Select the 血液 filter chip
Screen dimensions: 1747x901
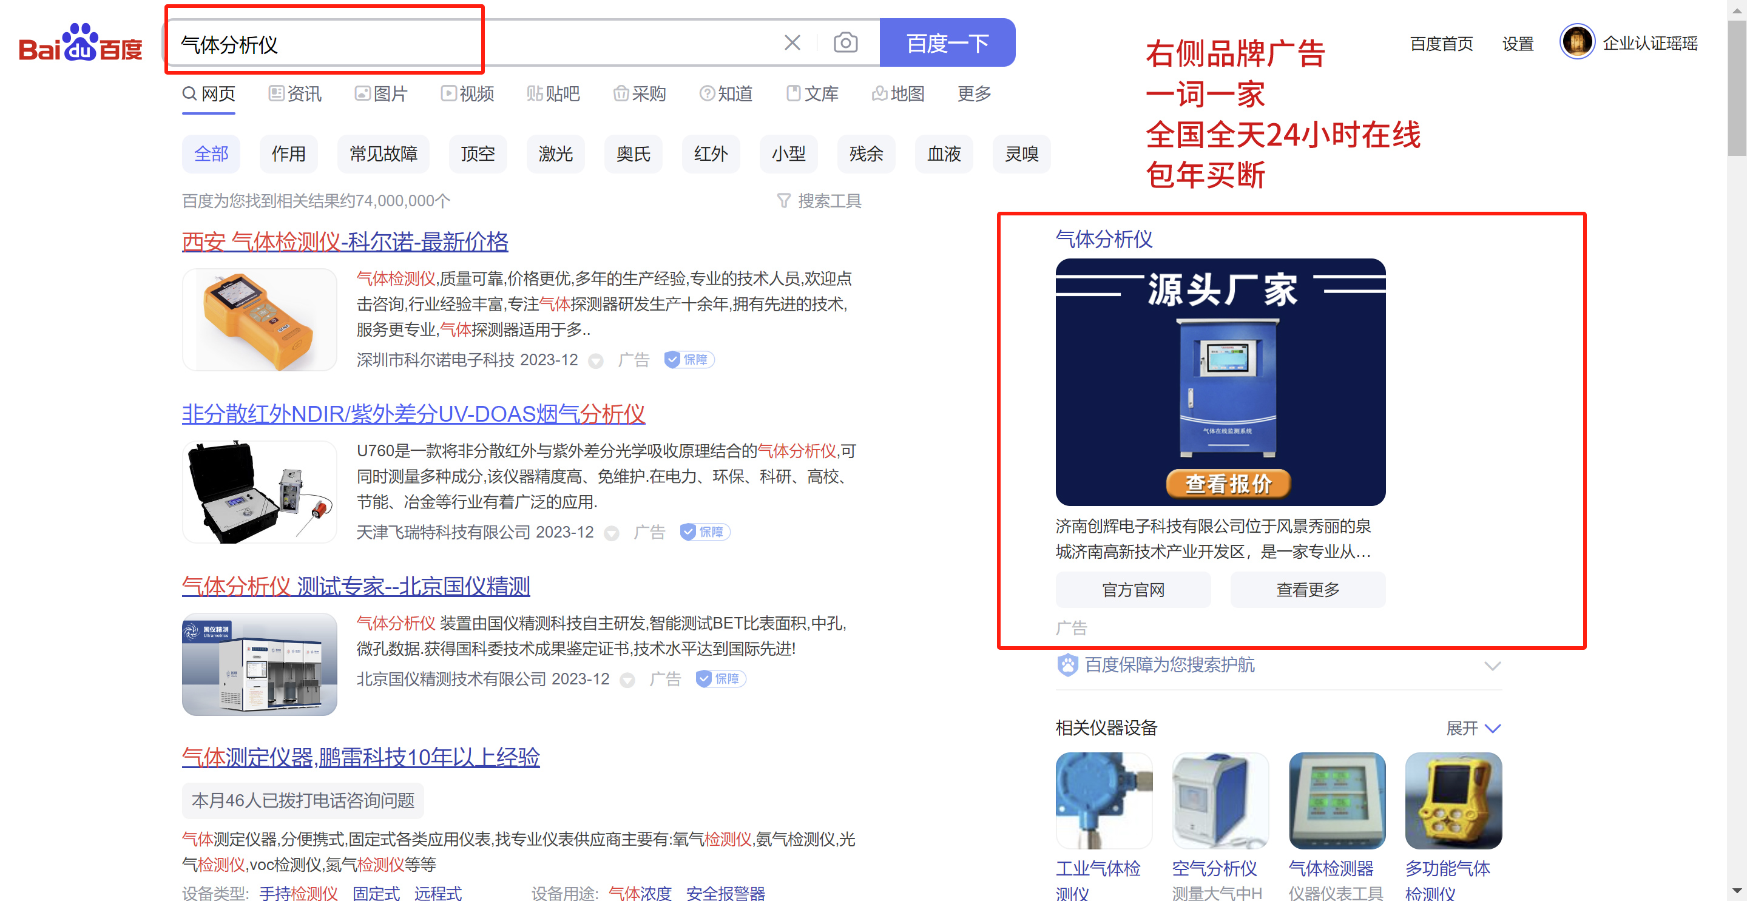click(944, 154)
